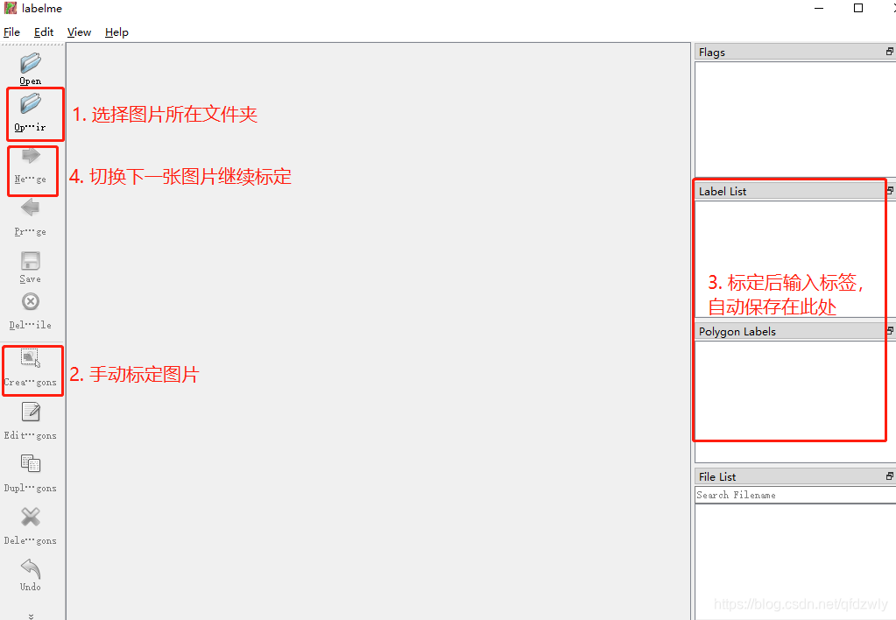Viewport: 896px width, 620px height.
Task: Go to previous image arrow icon
Action: click(x=31, y=208)
